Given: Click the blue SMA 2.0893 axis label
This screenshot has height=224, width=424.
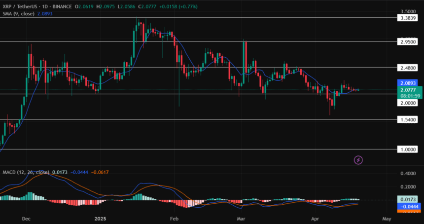Looking at the screenshot, I should (408, 83).
